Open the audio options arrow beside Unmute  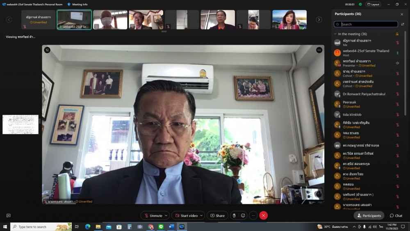coord(166,215)
